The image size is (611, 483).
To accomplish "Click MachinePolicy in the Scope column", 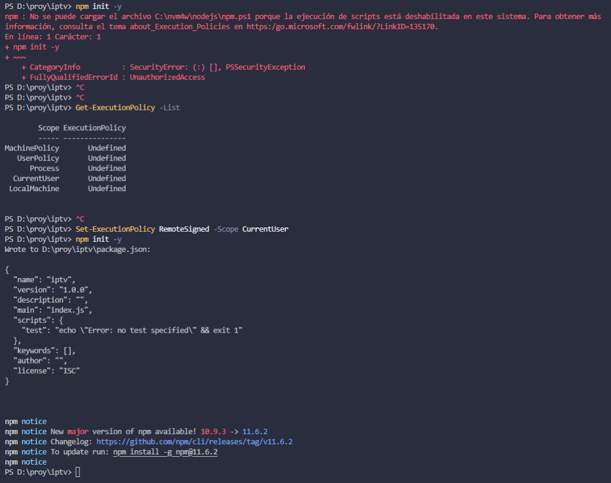I will pyautogui.click(x=32, y=148).
